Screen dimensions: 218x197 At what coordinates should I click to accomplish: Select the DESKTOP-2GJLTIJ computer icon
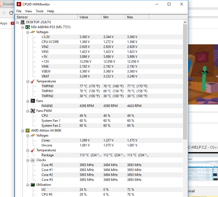click(x=22, y=22)
